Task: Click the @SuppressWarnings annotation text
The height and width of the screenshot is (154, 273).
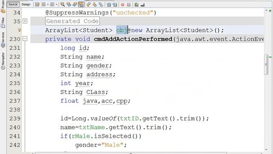Action: click(x=77, y=12)
